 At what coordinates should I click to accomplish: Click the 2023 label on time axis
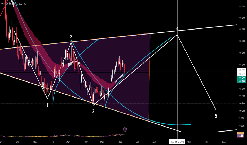35,142
